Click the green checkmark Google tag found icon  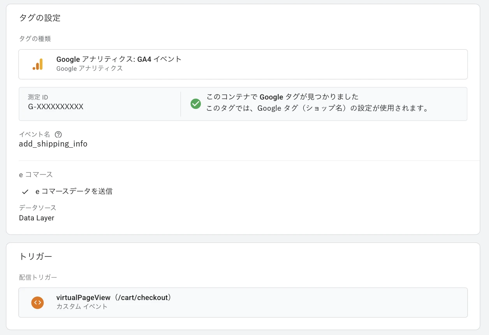pos(195,104)
